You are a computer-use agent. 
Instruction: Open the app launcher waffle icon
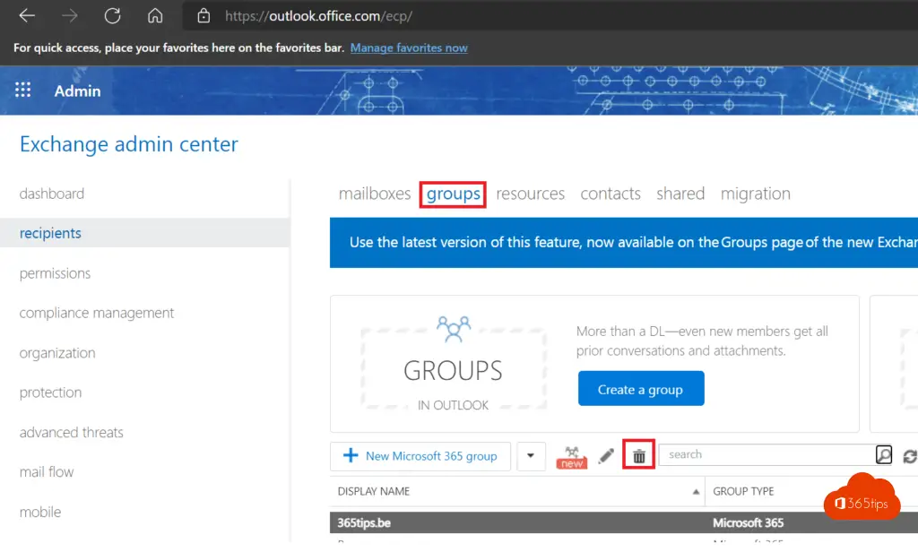point(23,90)
